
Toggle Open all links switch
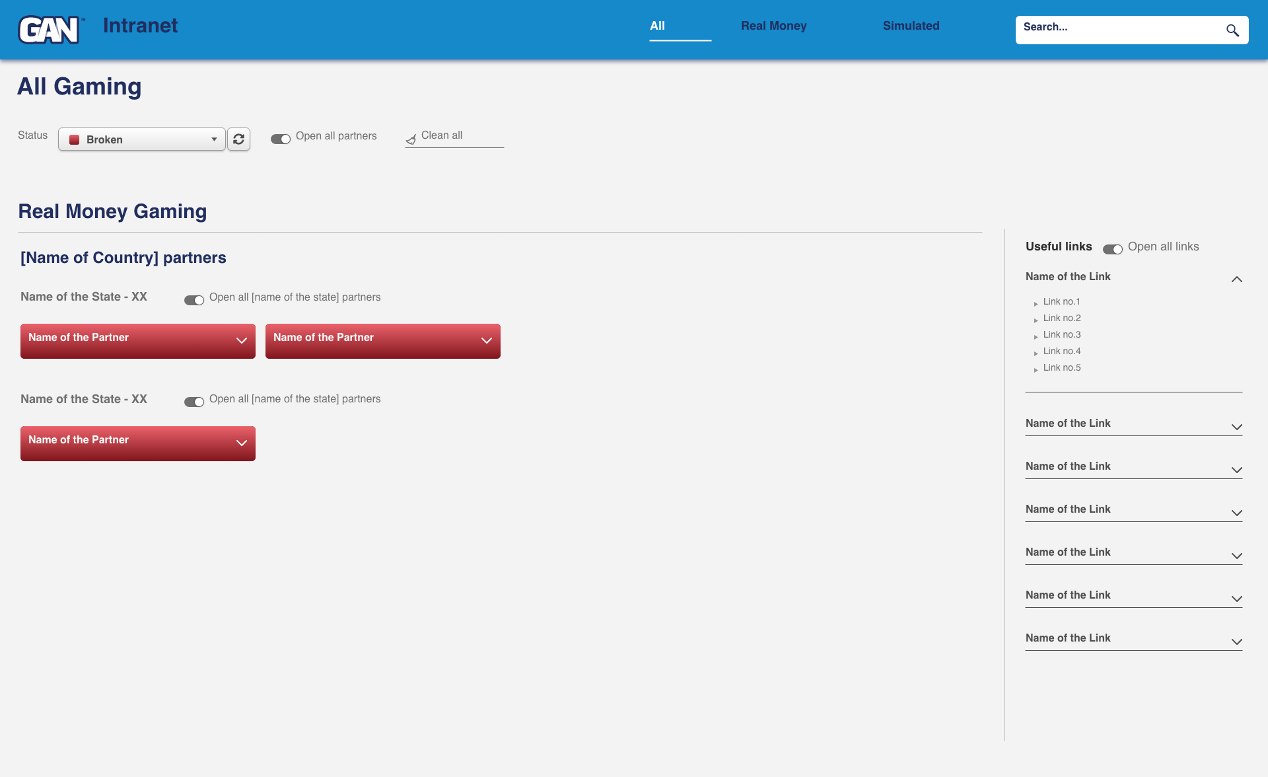[1113, 249]
